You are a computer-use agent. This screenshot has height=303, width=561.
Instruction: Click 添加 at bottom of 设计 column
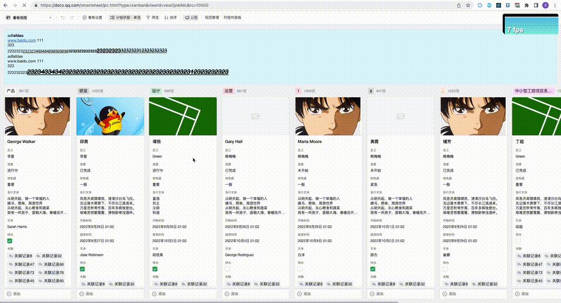[x=183, y=294]
